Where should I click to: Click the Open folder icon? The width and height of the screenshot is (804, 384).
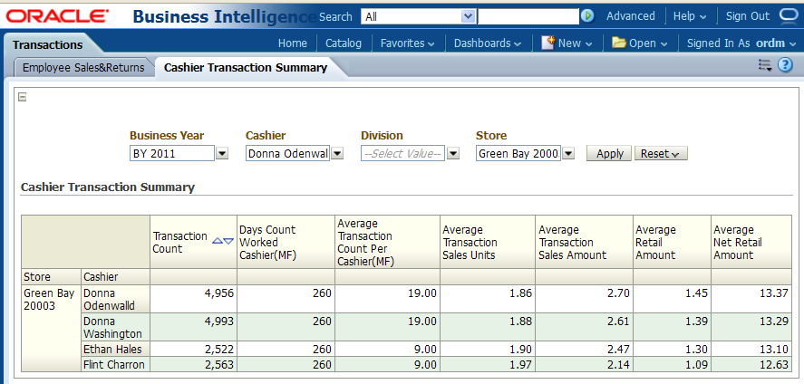tap(618, 43)
